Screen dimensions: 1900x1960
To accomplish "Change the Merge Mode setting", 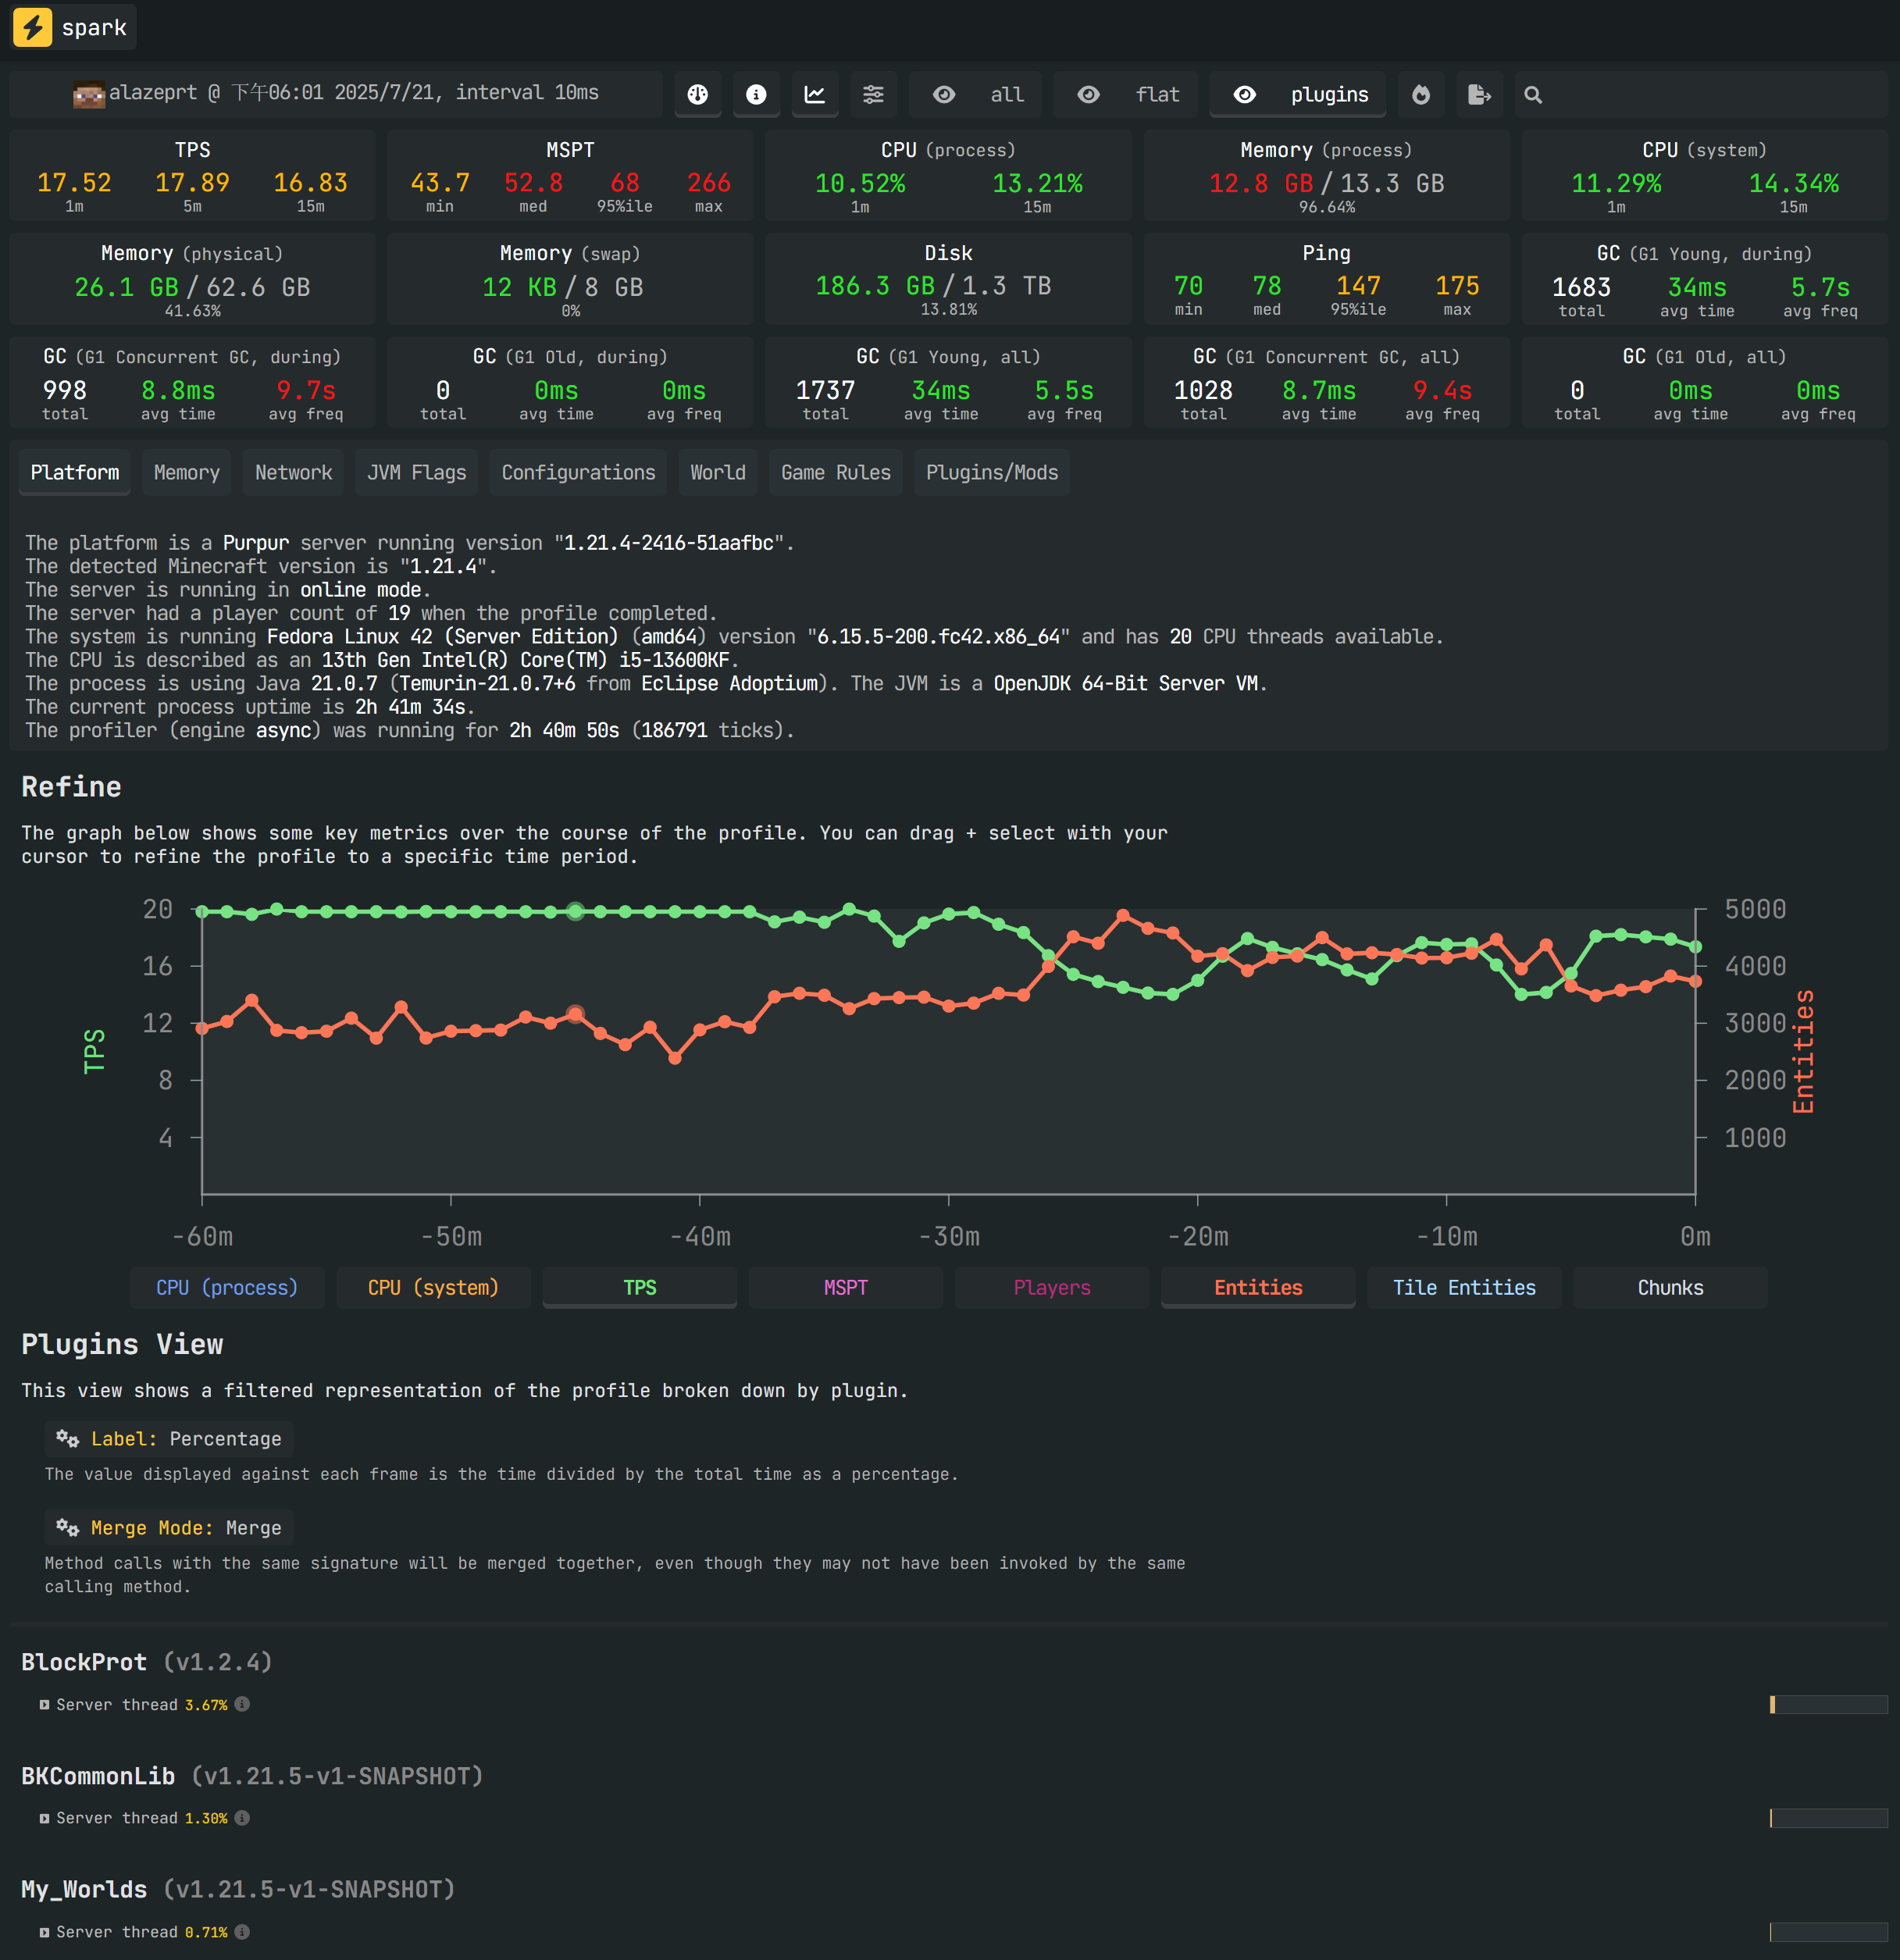I will tap(169, 1527).
